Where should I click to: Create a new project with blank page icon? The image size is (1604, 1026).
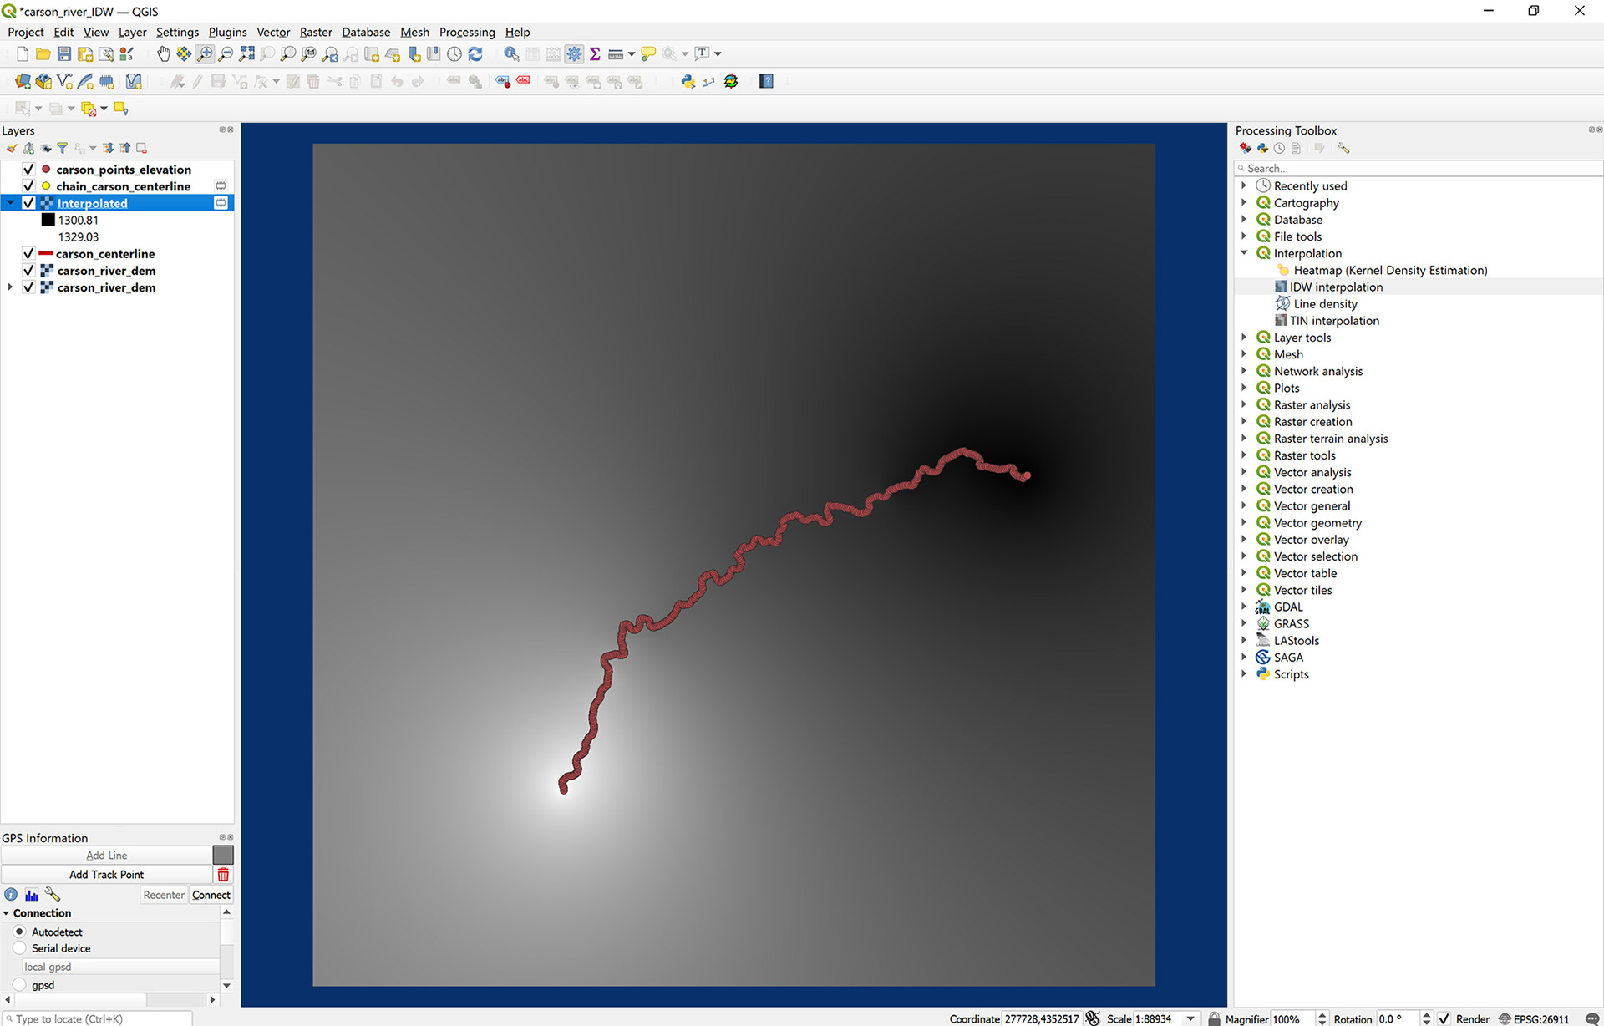(23, 54)
